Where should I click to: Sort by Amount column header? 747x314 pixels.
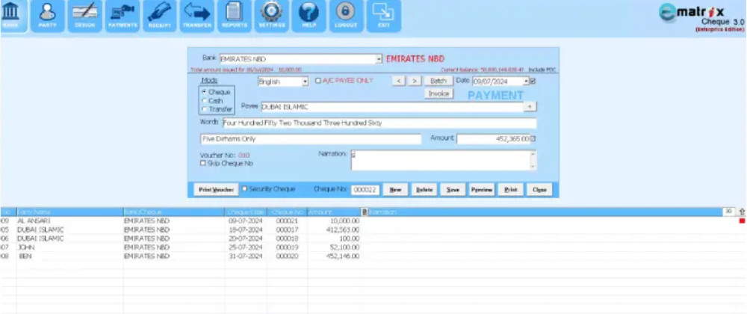click(335, 212)
